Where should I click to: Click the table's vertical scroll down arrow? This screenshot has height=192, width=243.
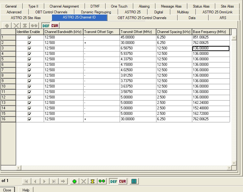(x=234, y=163)
